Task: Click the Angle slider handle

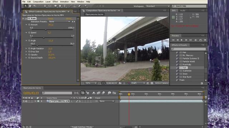Action: (37, 46)
